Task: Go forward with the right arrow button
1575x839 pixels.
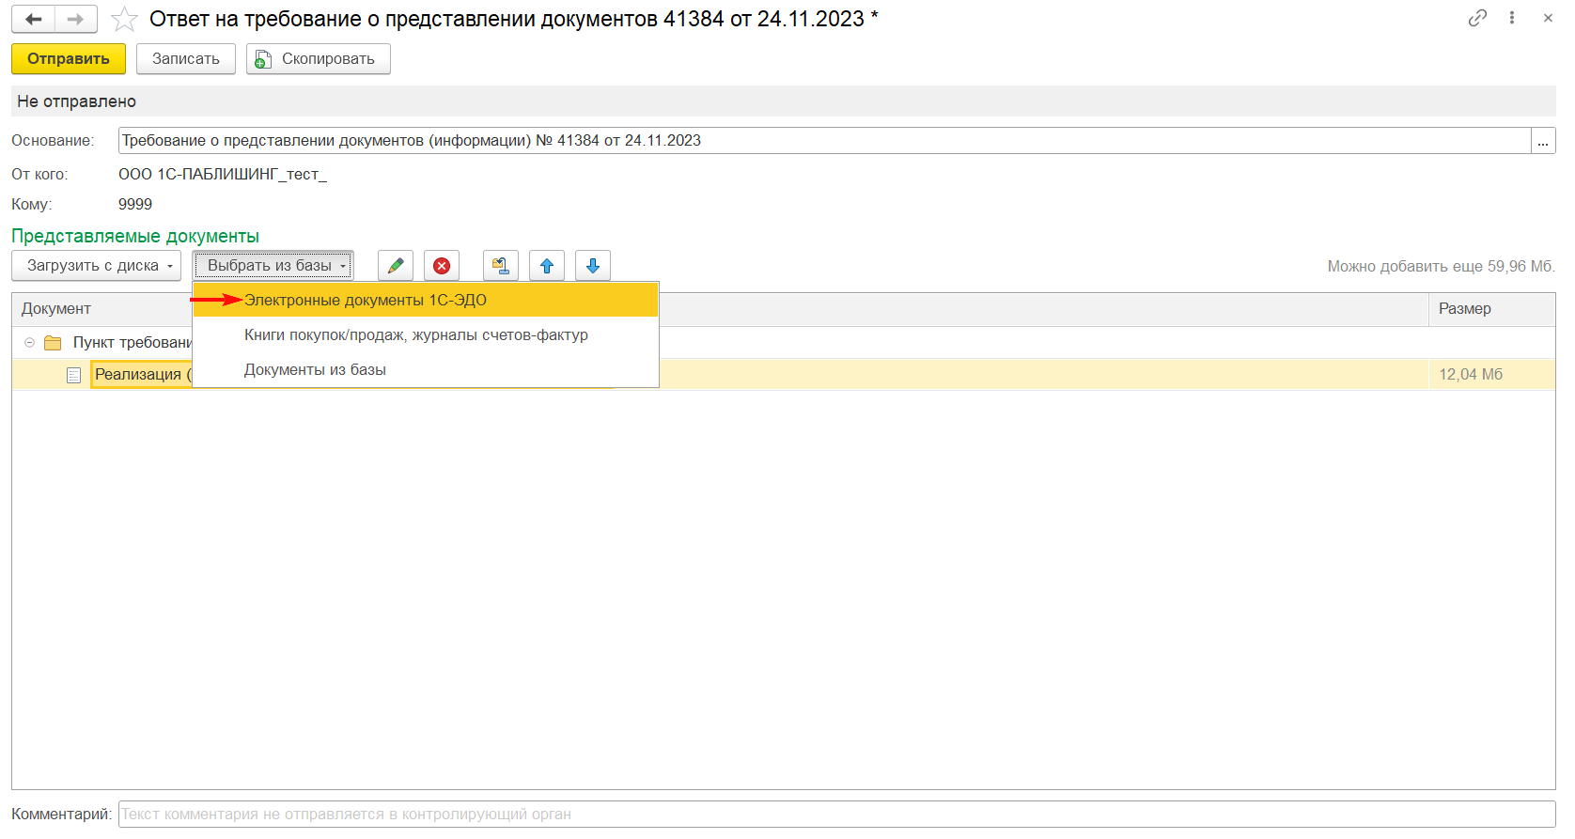Action: (76, 19)
